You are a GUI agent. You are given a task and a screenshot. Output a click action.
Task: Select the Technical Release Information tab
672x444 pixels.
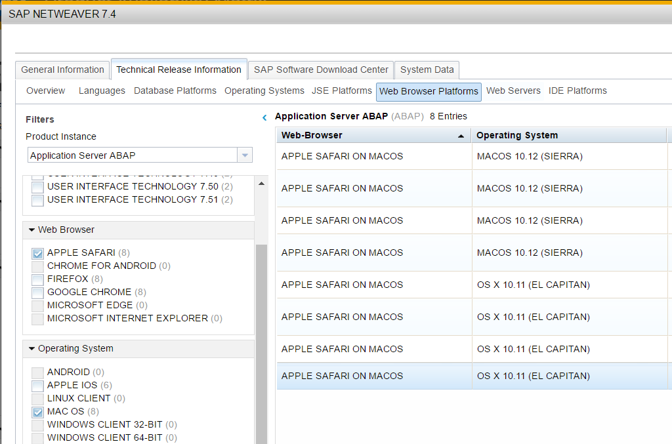(178, 70)
